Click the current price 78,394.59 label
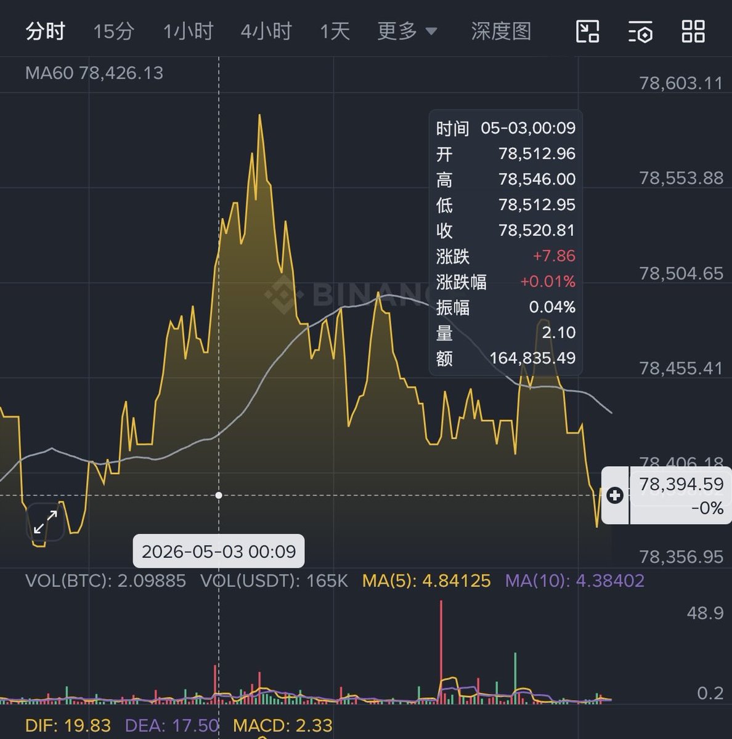This screenshot has height=739, width=732. point(681,484)
